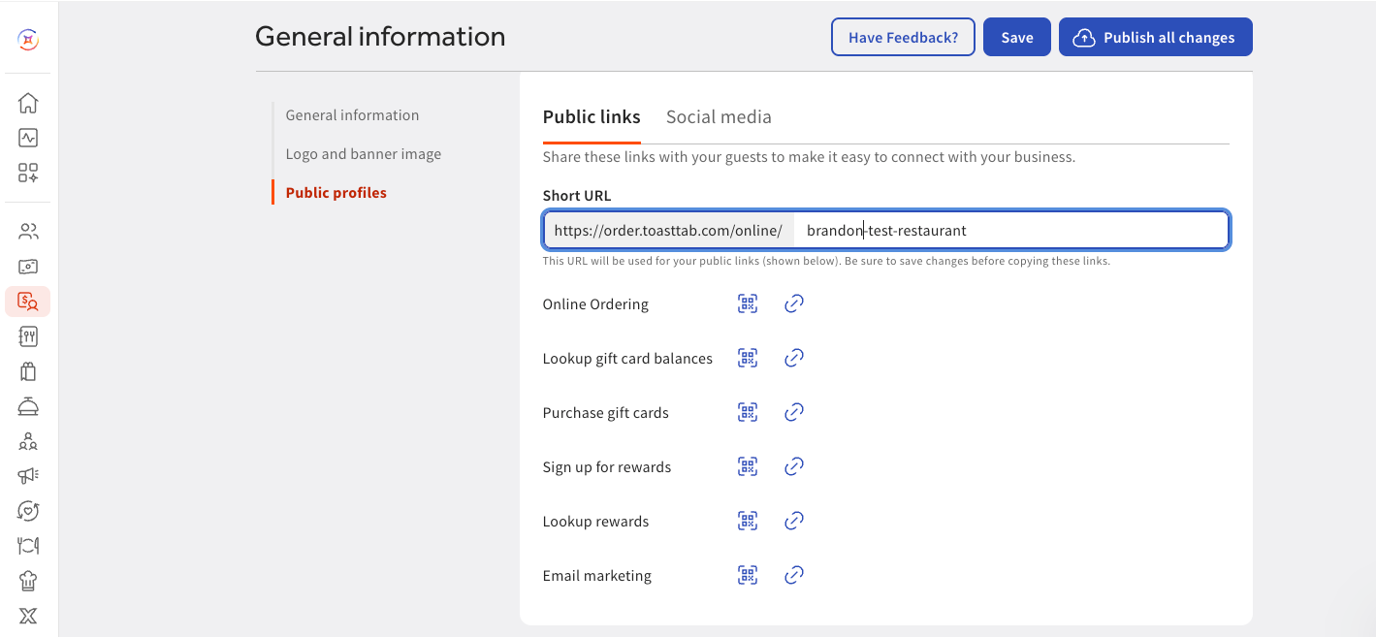This screenshot has height=637, width=1376.
Task: Click the Lookup rewards label
Action: (595, 522)
